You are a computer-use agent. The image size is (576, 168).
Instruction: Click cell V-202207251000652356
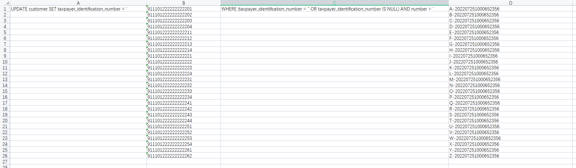[x=511, y=132]
